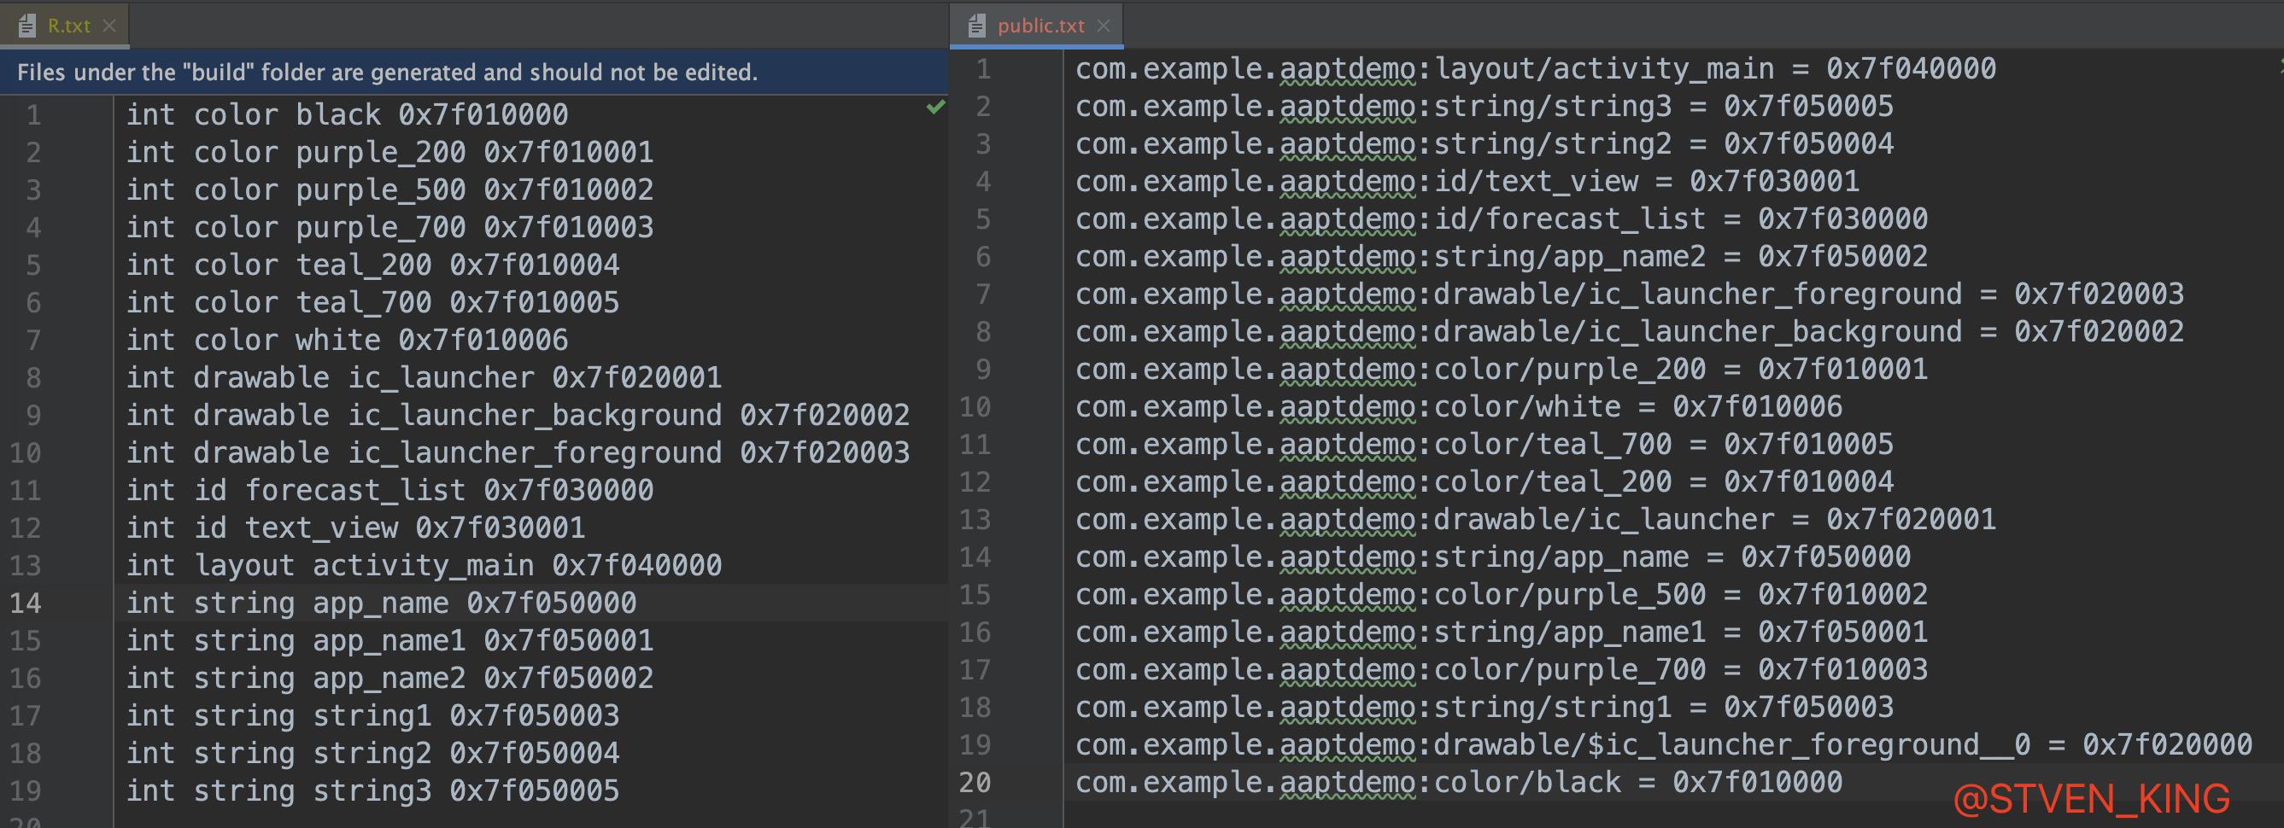Select line 'int drawable ic_launcher_foreground 0x7f020003'

[x=518, y=452]
